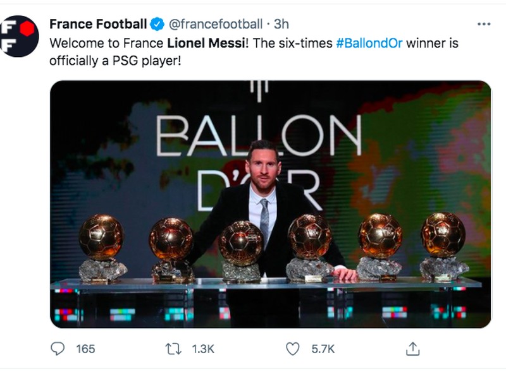The image size is (506, 372).
Task: View retweeters by clicking the 1.3K count
Action: (x=202, y=347)
